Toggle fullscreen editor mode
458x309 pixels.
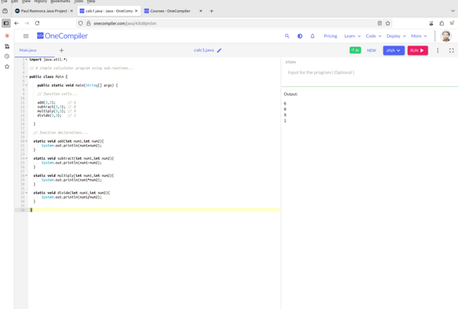tap(451, 50)
